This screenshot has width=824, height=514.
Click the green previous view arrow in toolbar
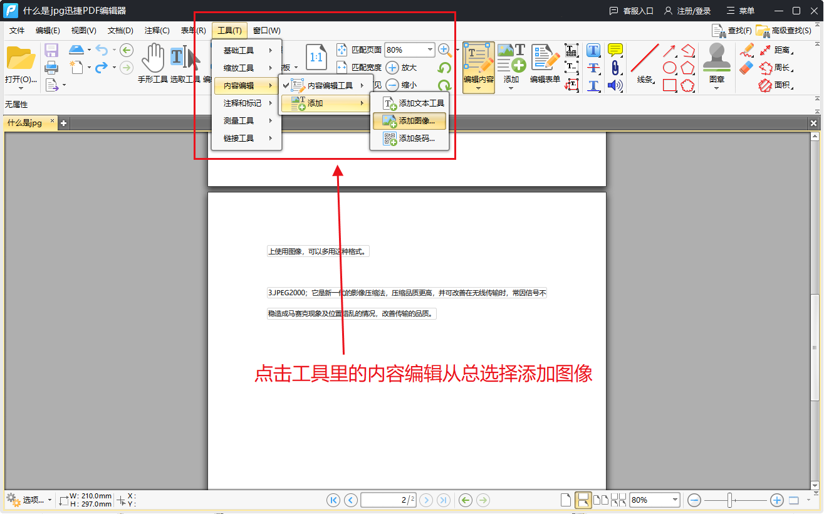(127, 50)
